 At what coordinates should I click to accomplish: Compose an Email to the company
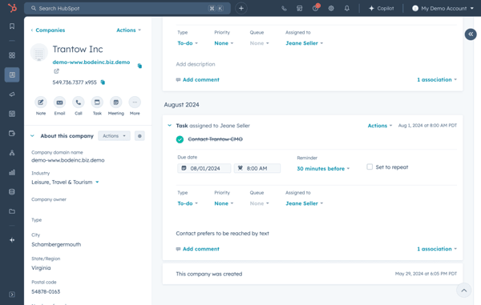coord(59,102)
